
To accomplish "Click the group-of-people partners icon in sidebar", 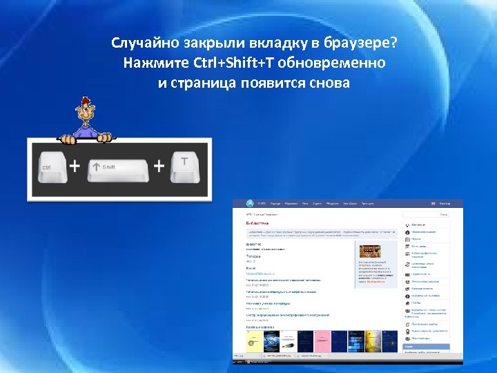I will tap(408, 338).
